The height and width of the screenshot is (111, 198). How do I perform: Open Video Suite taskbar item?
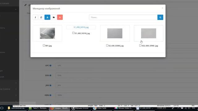tap(102, 108)
